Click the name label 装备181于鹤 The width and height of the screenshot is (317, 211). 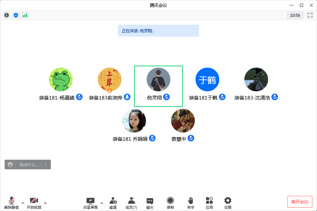pyautogui.click(x=203, y=98)
